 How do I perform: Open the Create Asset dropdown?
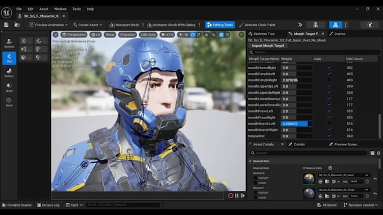pos(87,25)
